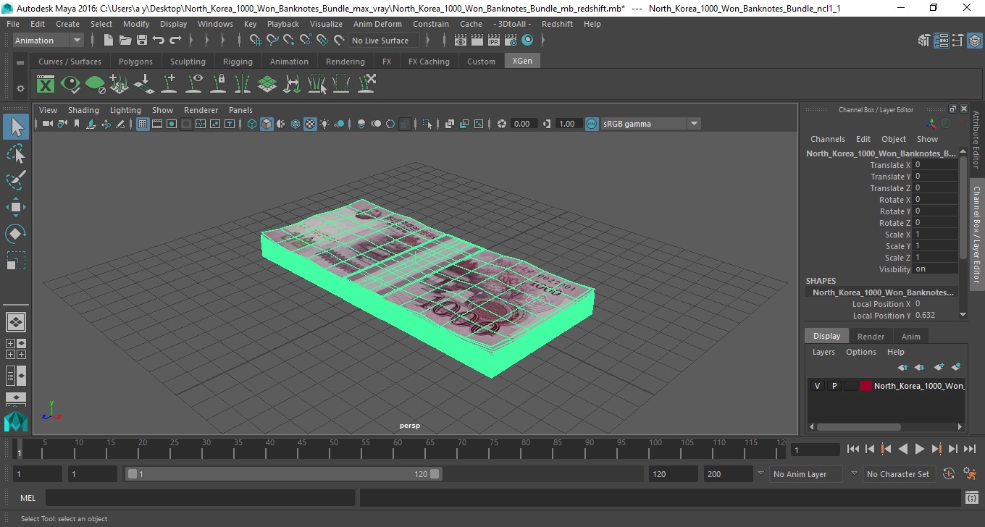Switch to the Anim layer tab

point(911,337)
